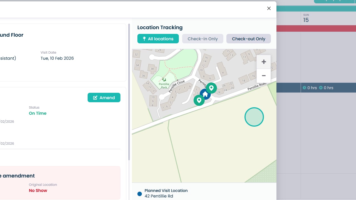This screenshot has height=200, width=356.
Task: Click the clock icon beside 0 hrs
Action: 304,88
